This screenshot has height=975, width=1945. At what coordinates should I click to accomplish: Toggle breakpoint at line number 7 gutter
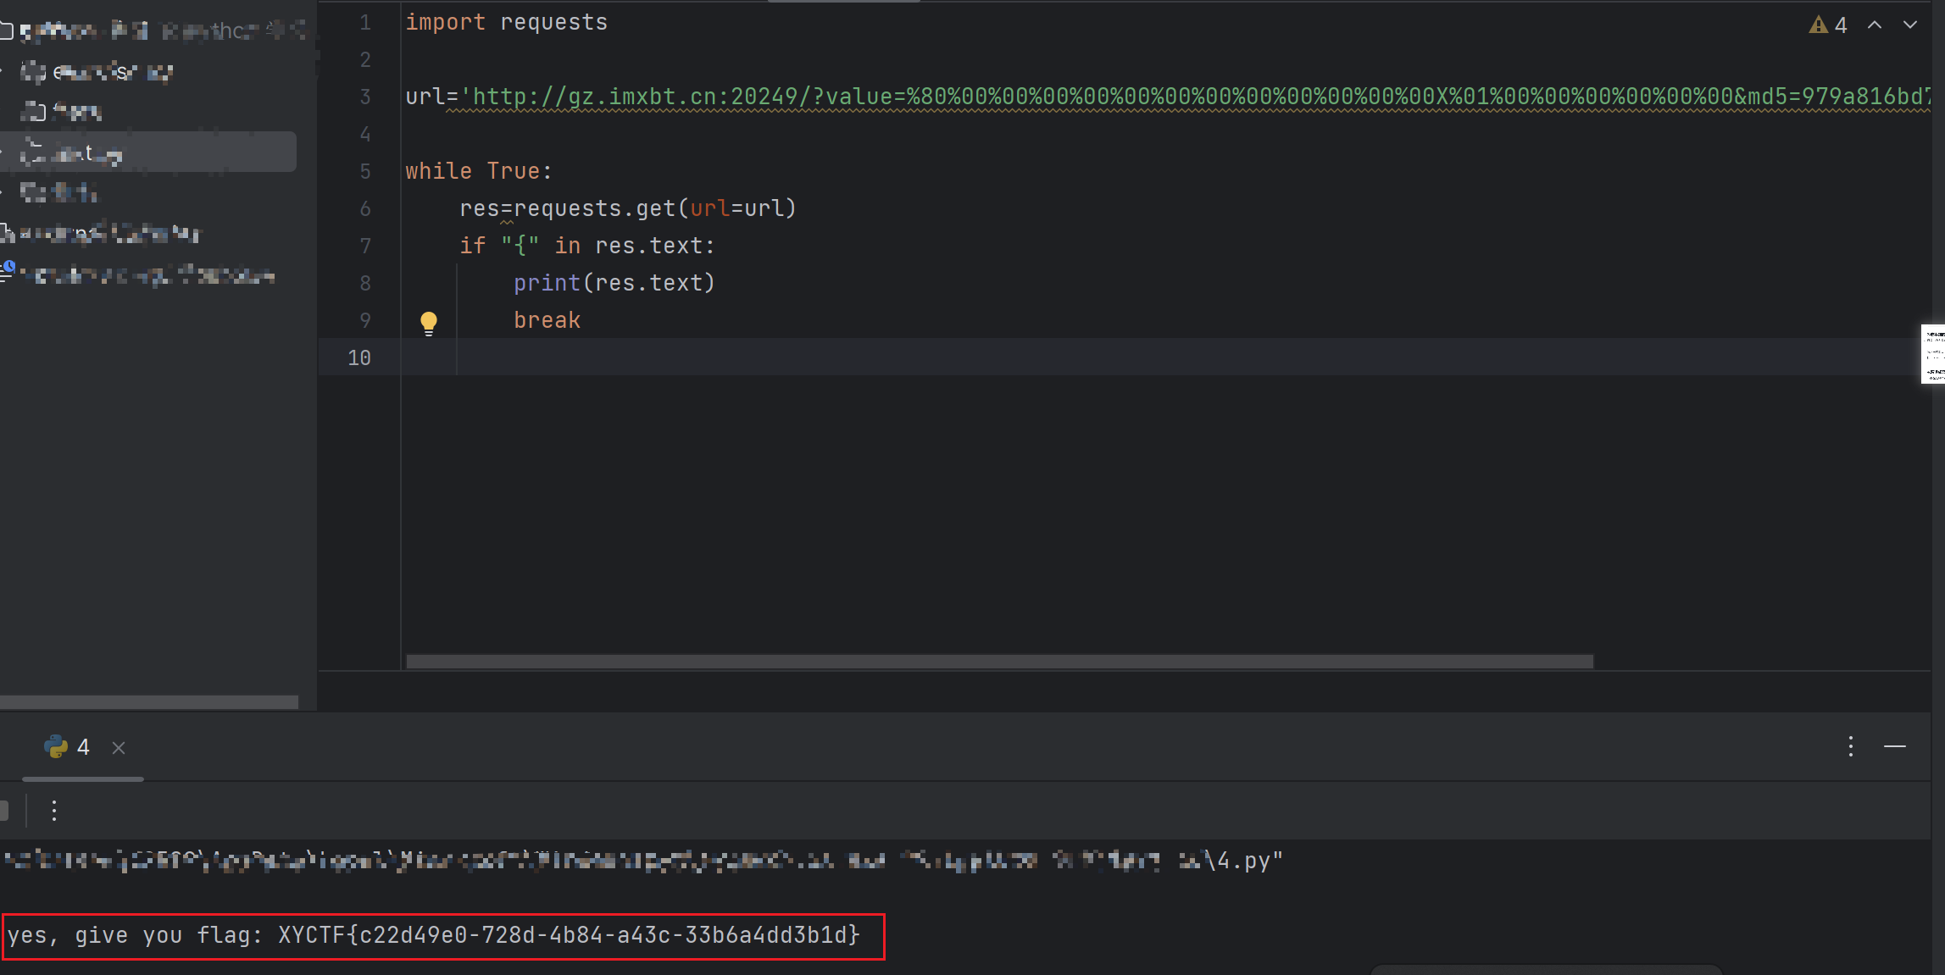(365, 247)
